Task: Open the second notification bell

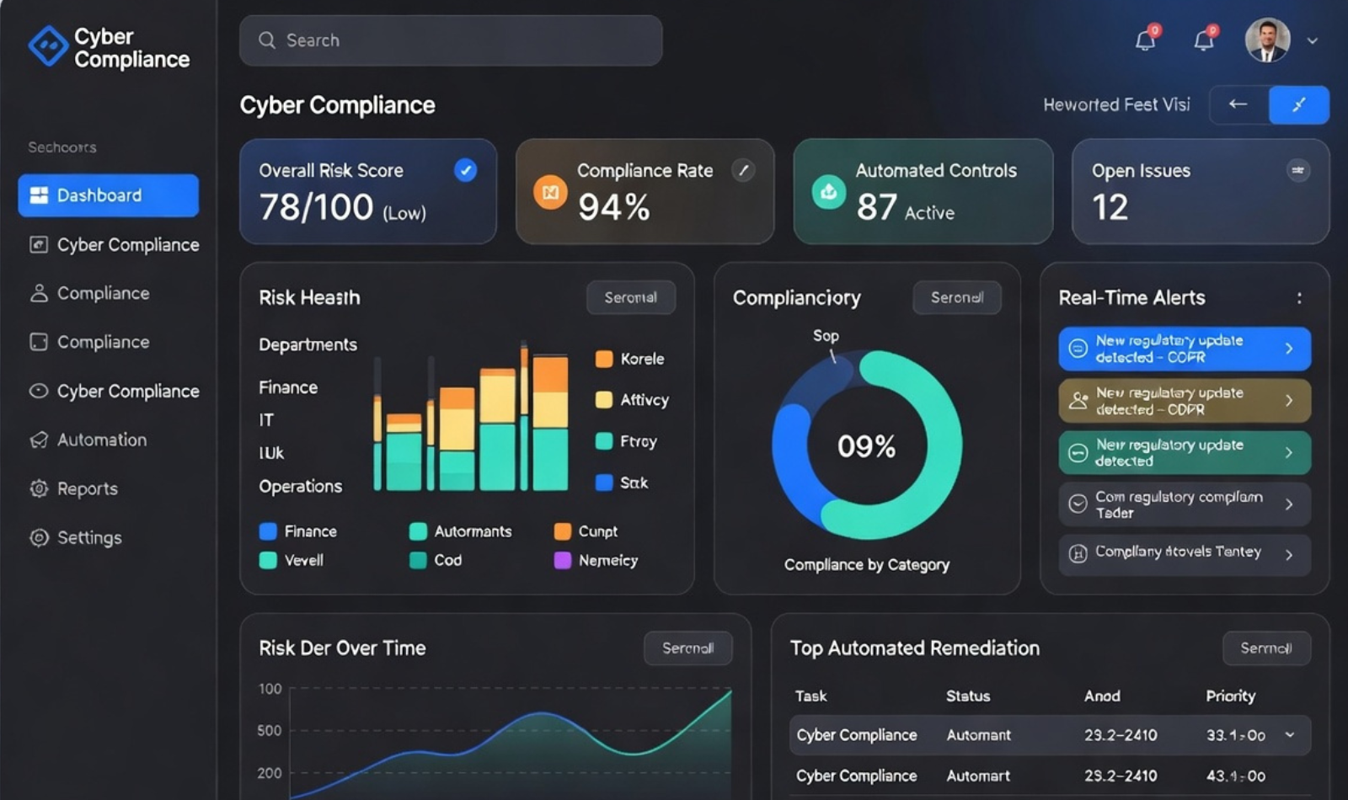Action: [x=1205, y=40]
